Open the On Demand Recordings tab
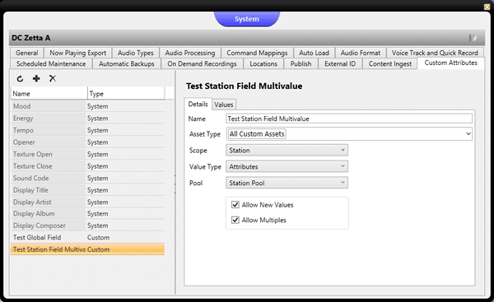 point(202,63)
